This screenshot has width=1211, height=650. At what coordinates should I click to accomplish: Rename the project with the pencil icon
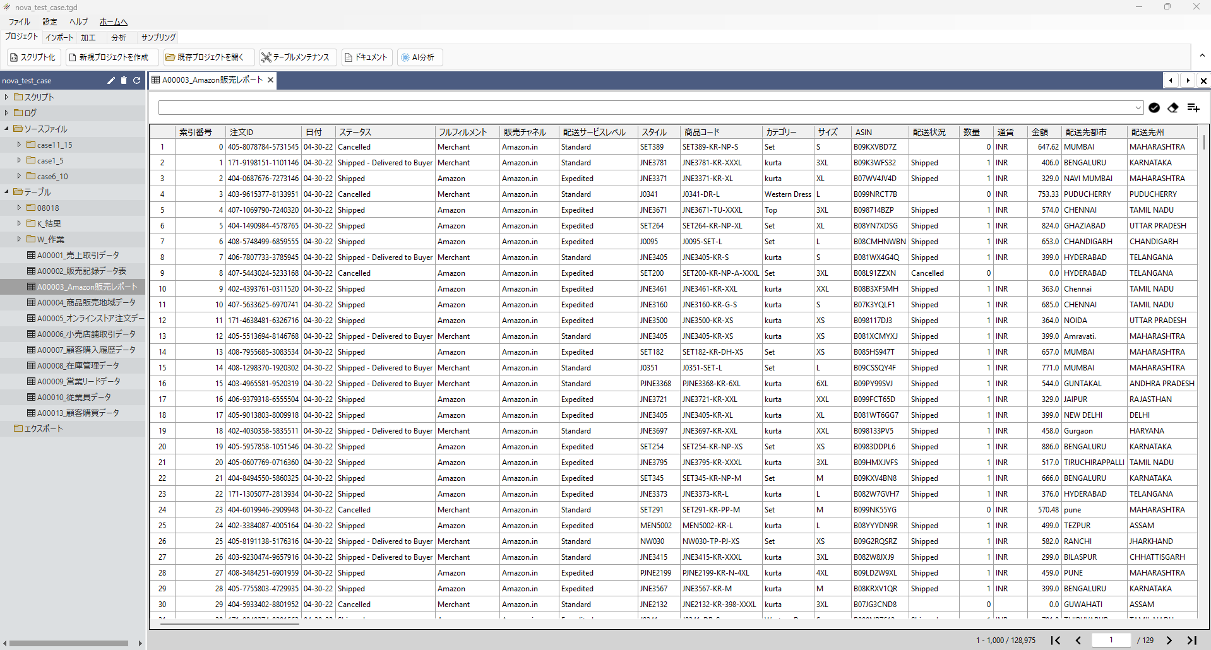coord(110,80)
